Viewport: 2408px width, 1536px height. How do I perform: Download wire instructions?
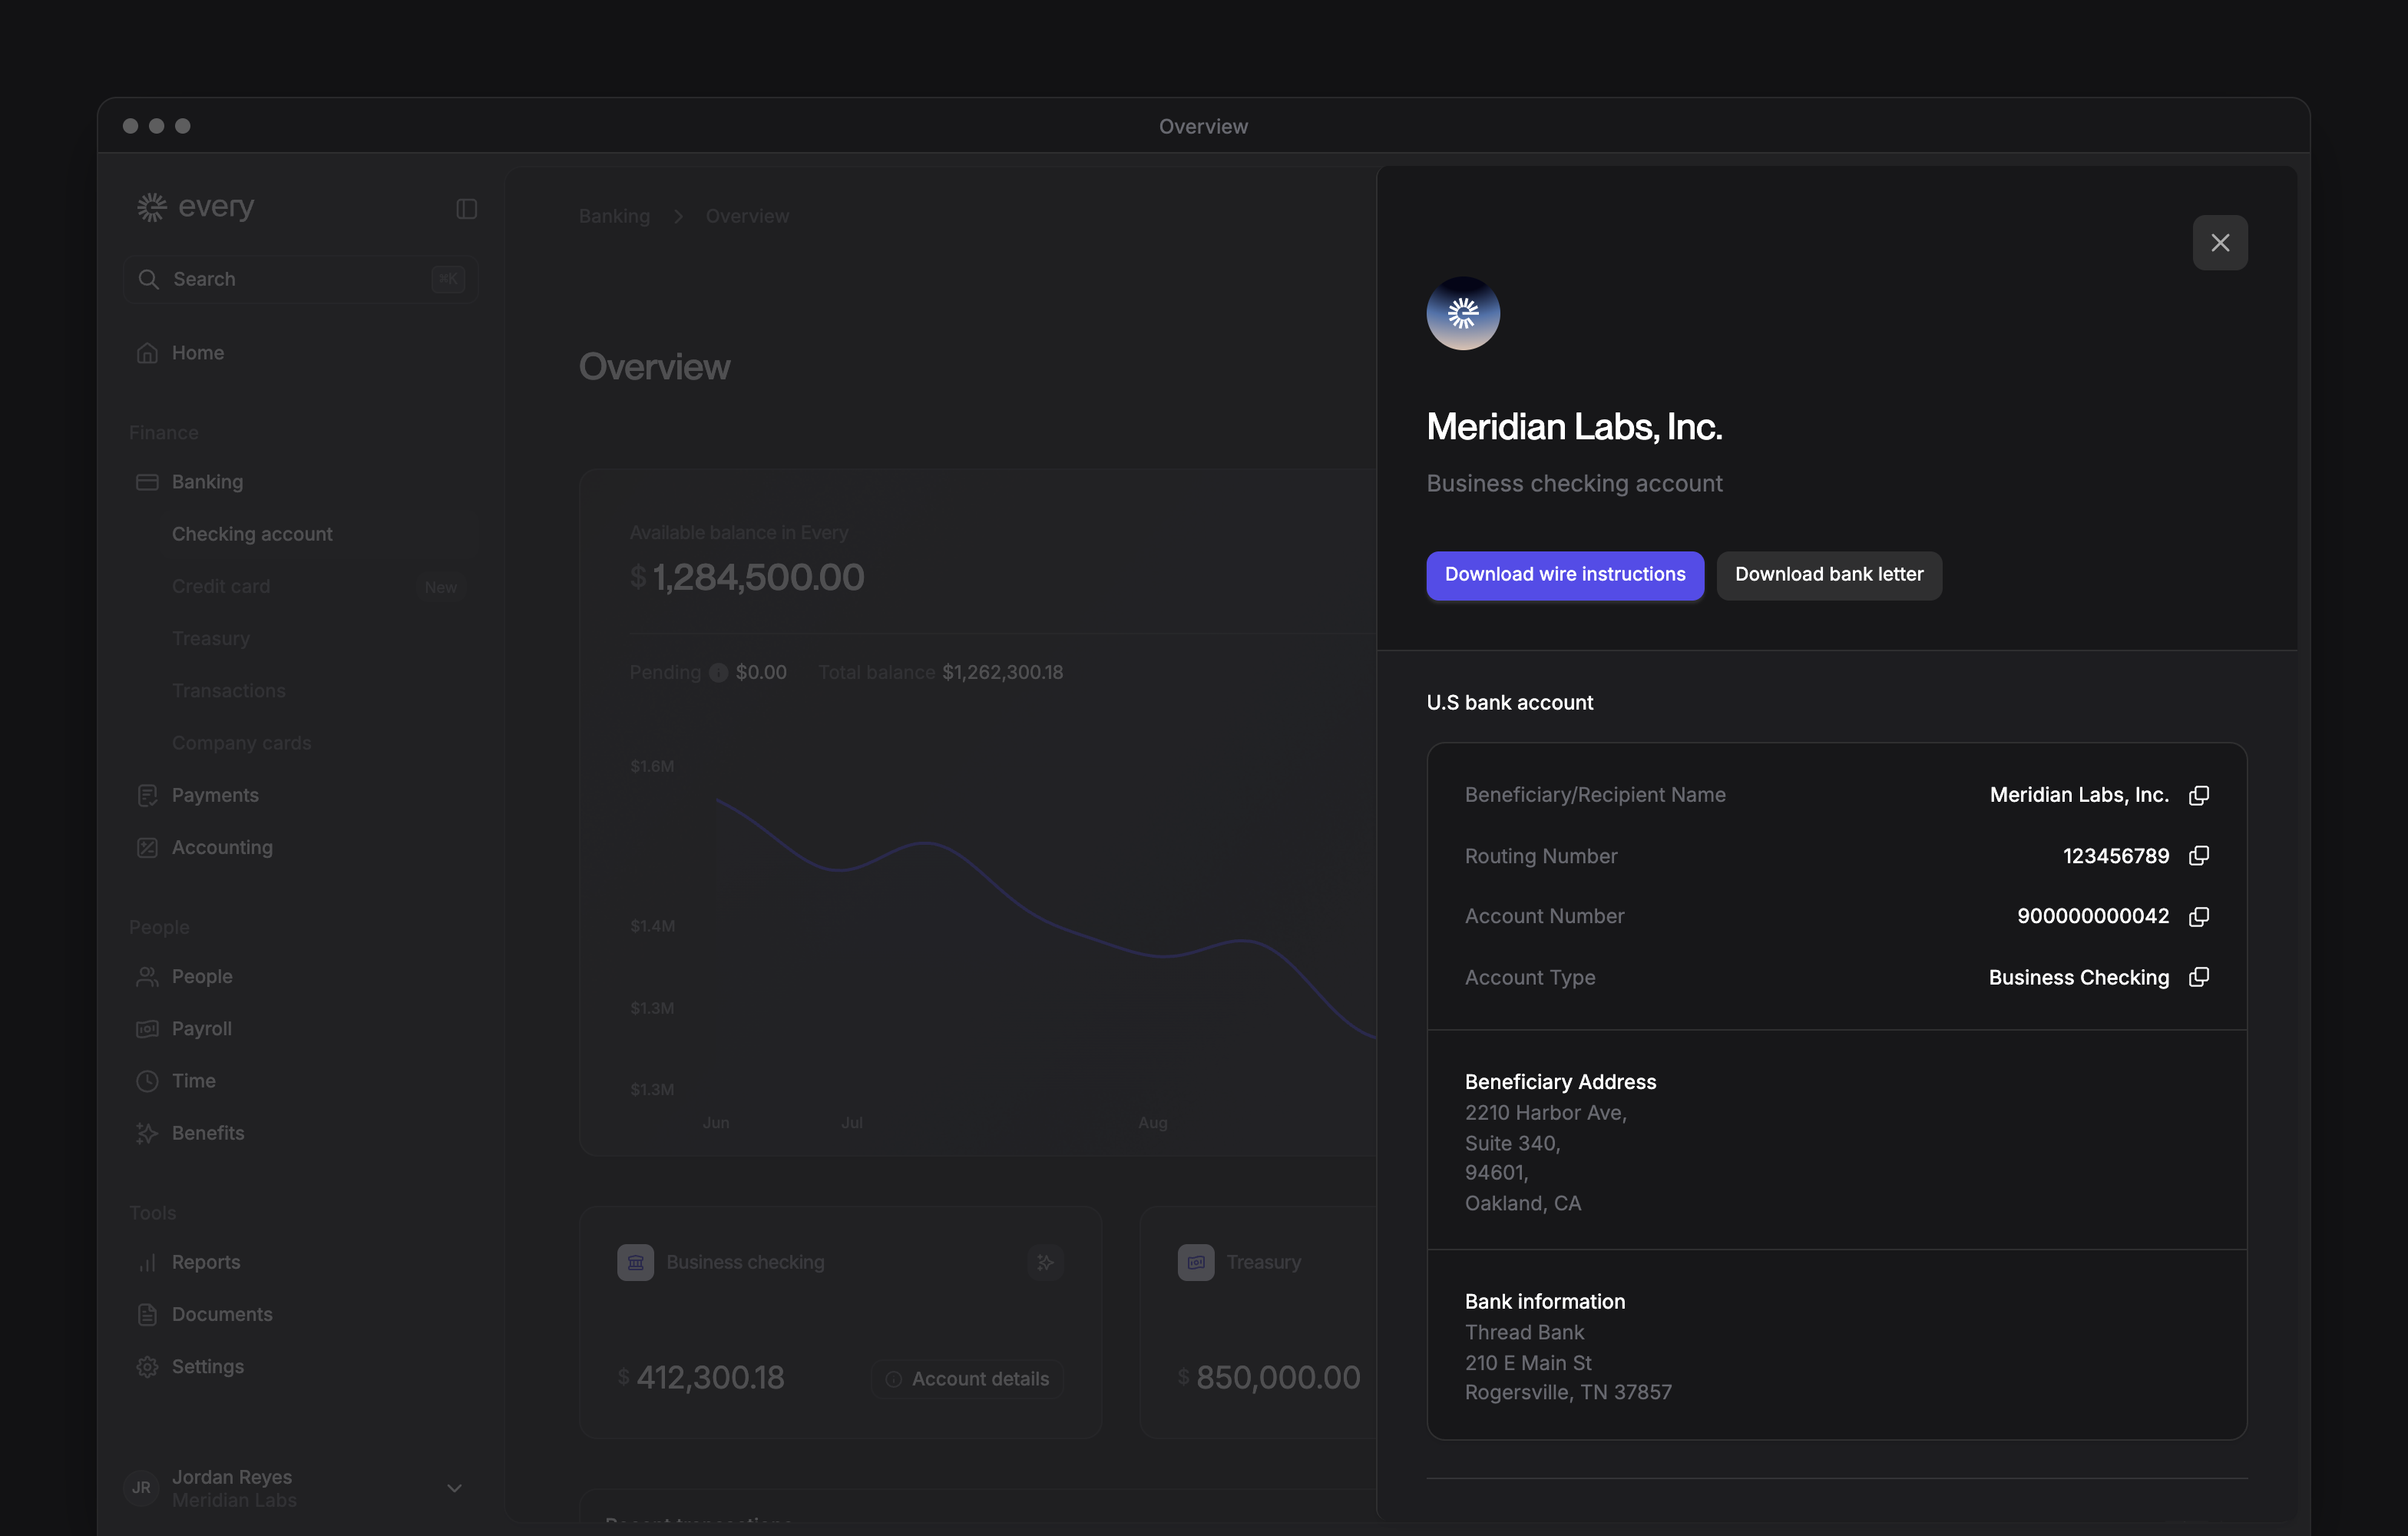pyautogui.click(x=1564, y=575)
